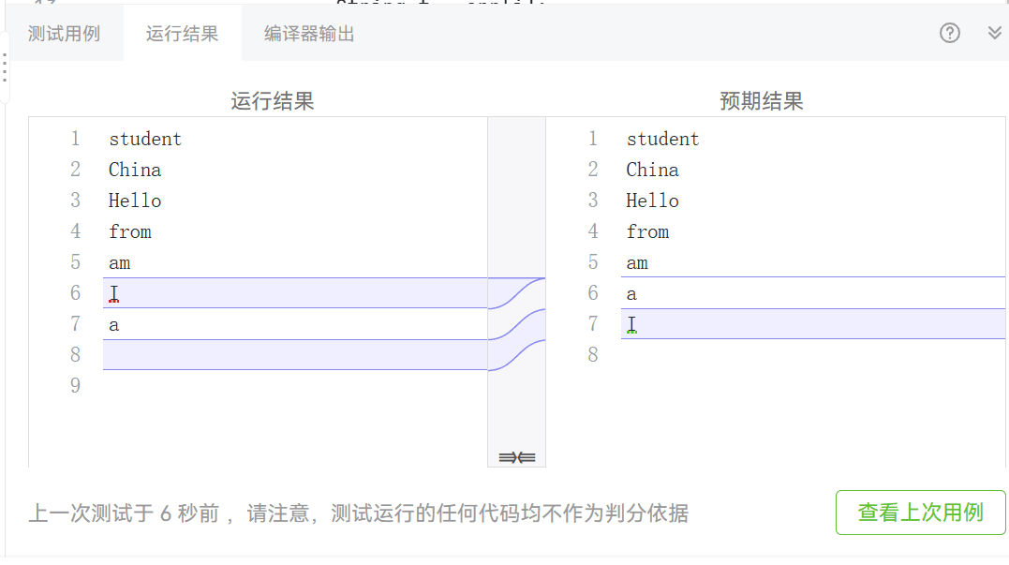Click 'a' on run result line 7
Viewport: 1009px width, 565px height.
(x=114, y=325)
